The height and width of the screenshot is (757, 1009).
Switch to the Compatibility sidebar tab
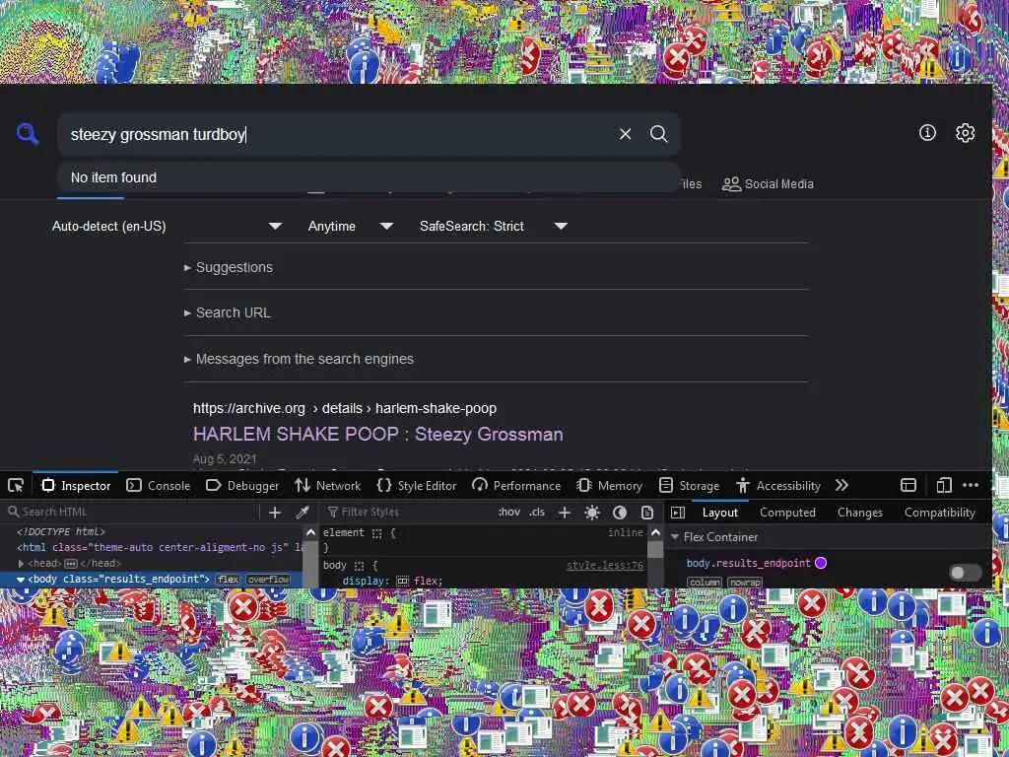click(939, 513)
